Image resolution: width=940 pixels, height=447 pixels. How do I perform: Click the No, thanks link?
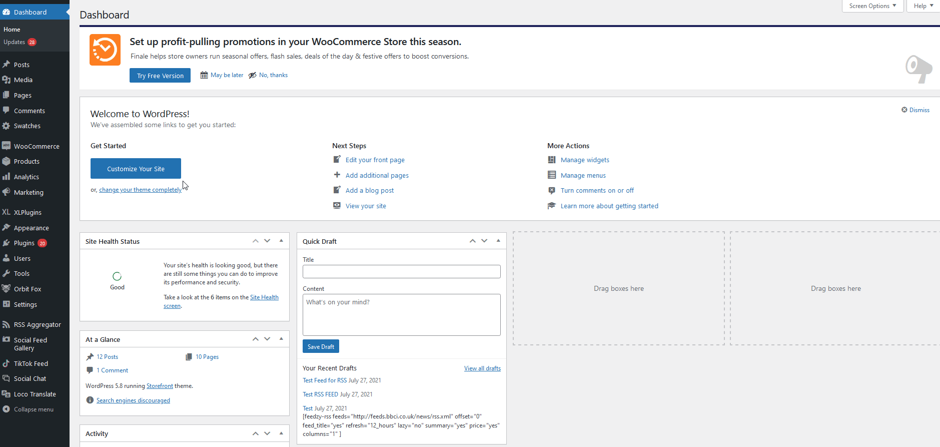[273, 75]
